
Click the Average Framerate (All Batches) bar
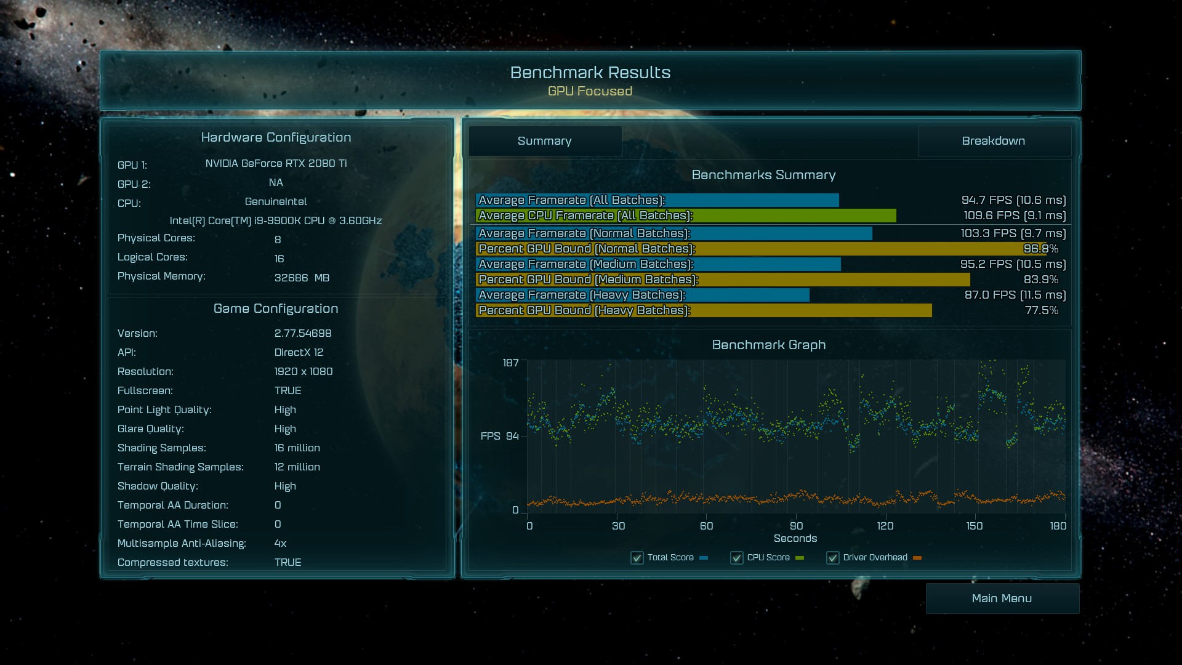click(x=657, y=200)
